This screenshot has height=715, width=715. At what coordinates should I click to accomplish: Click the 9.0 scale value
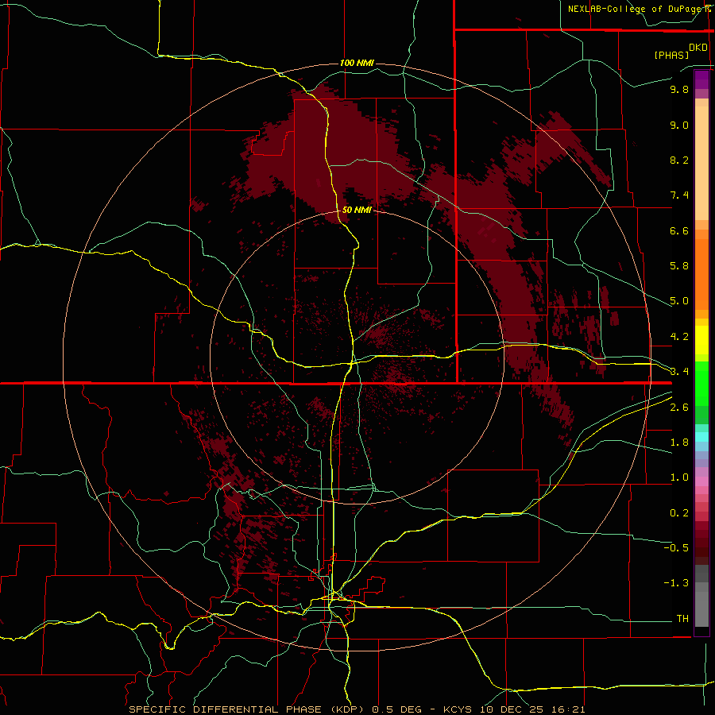[679, 125]
